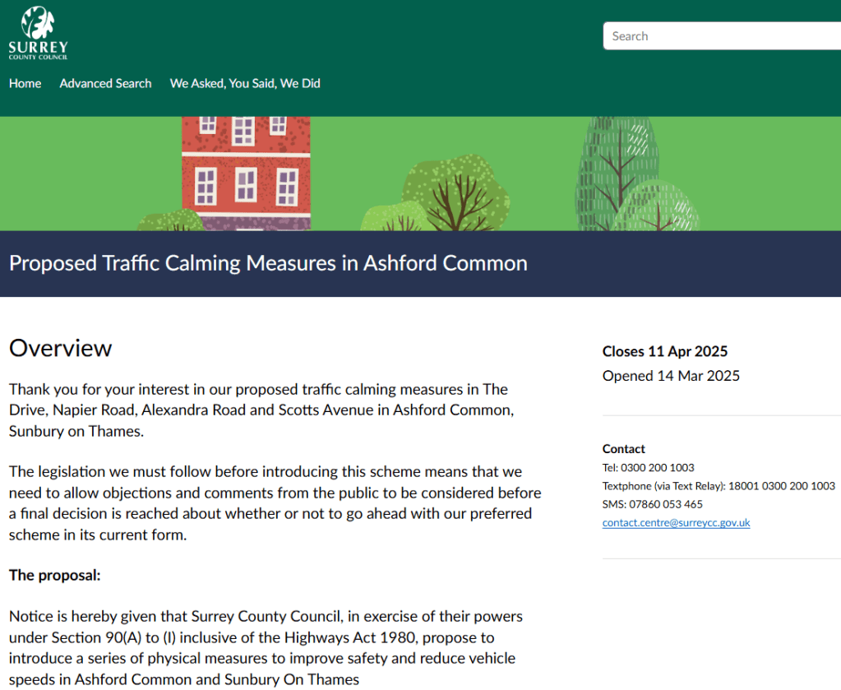
Task: Click the "Opened 14 Mar 2025" date
Action: pos(671,376)
